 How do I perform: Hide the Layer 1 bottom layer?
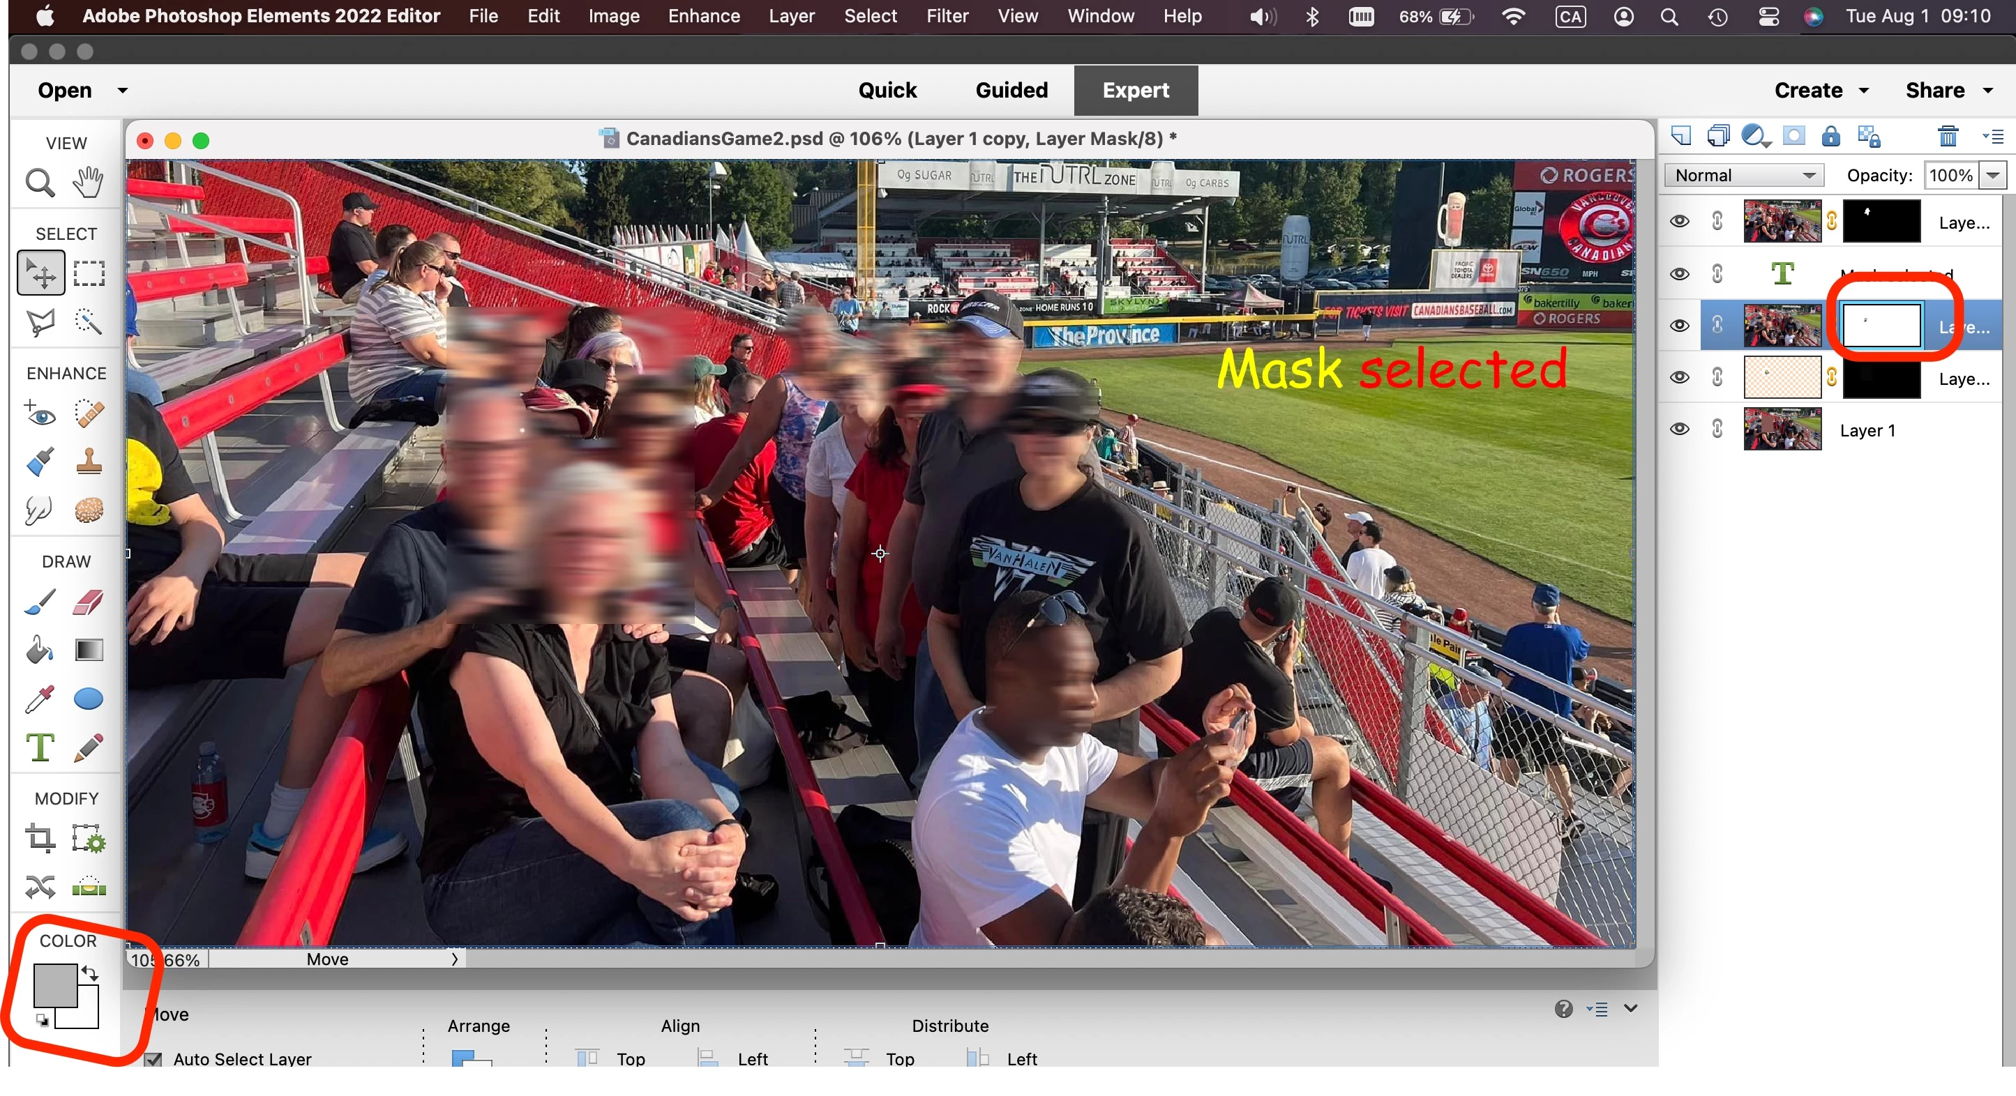click(1678, 429)
